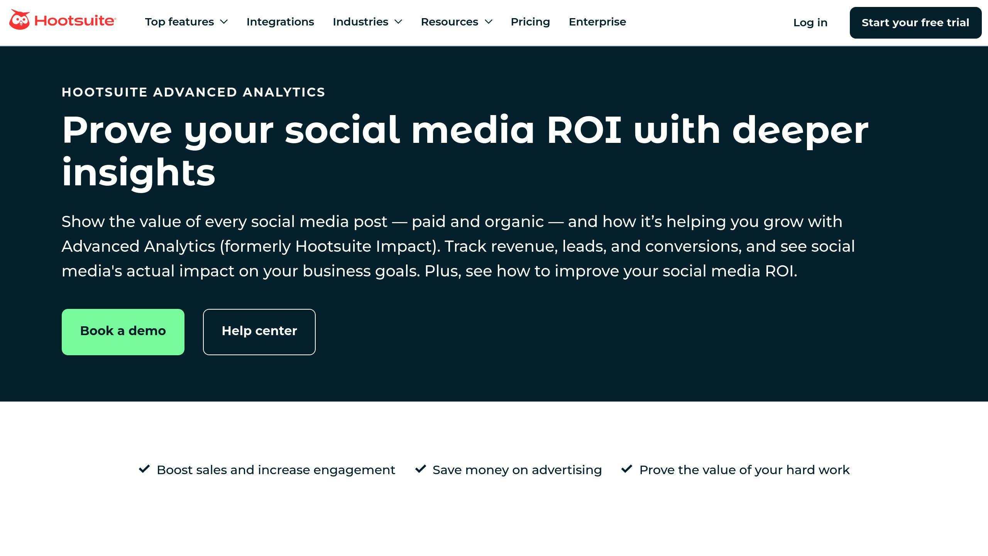Expand Industries navigation dropdown
The width and height of the screenshot is (988, 556).
[367, 22]
